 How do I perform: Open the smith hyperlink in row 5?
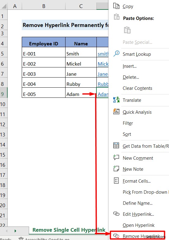point(103,54)
